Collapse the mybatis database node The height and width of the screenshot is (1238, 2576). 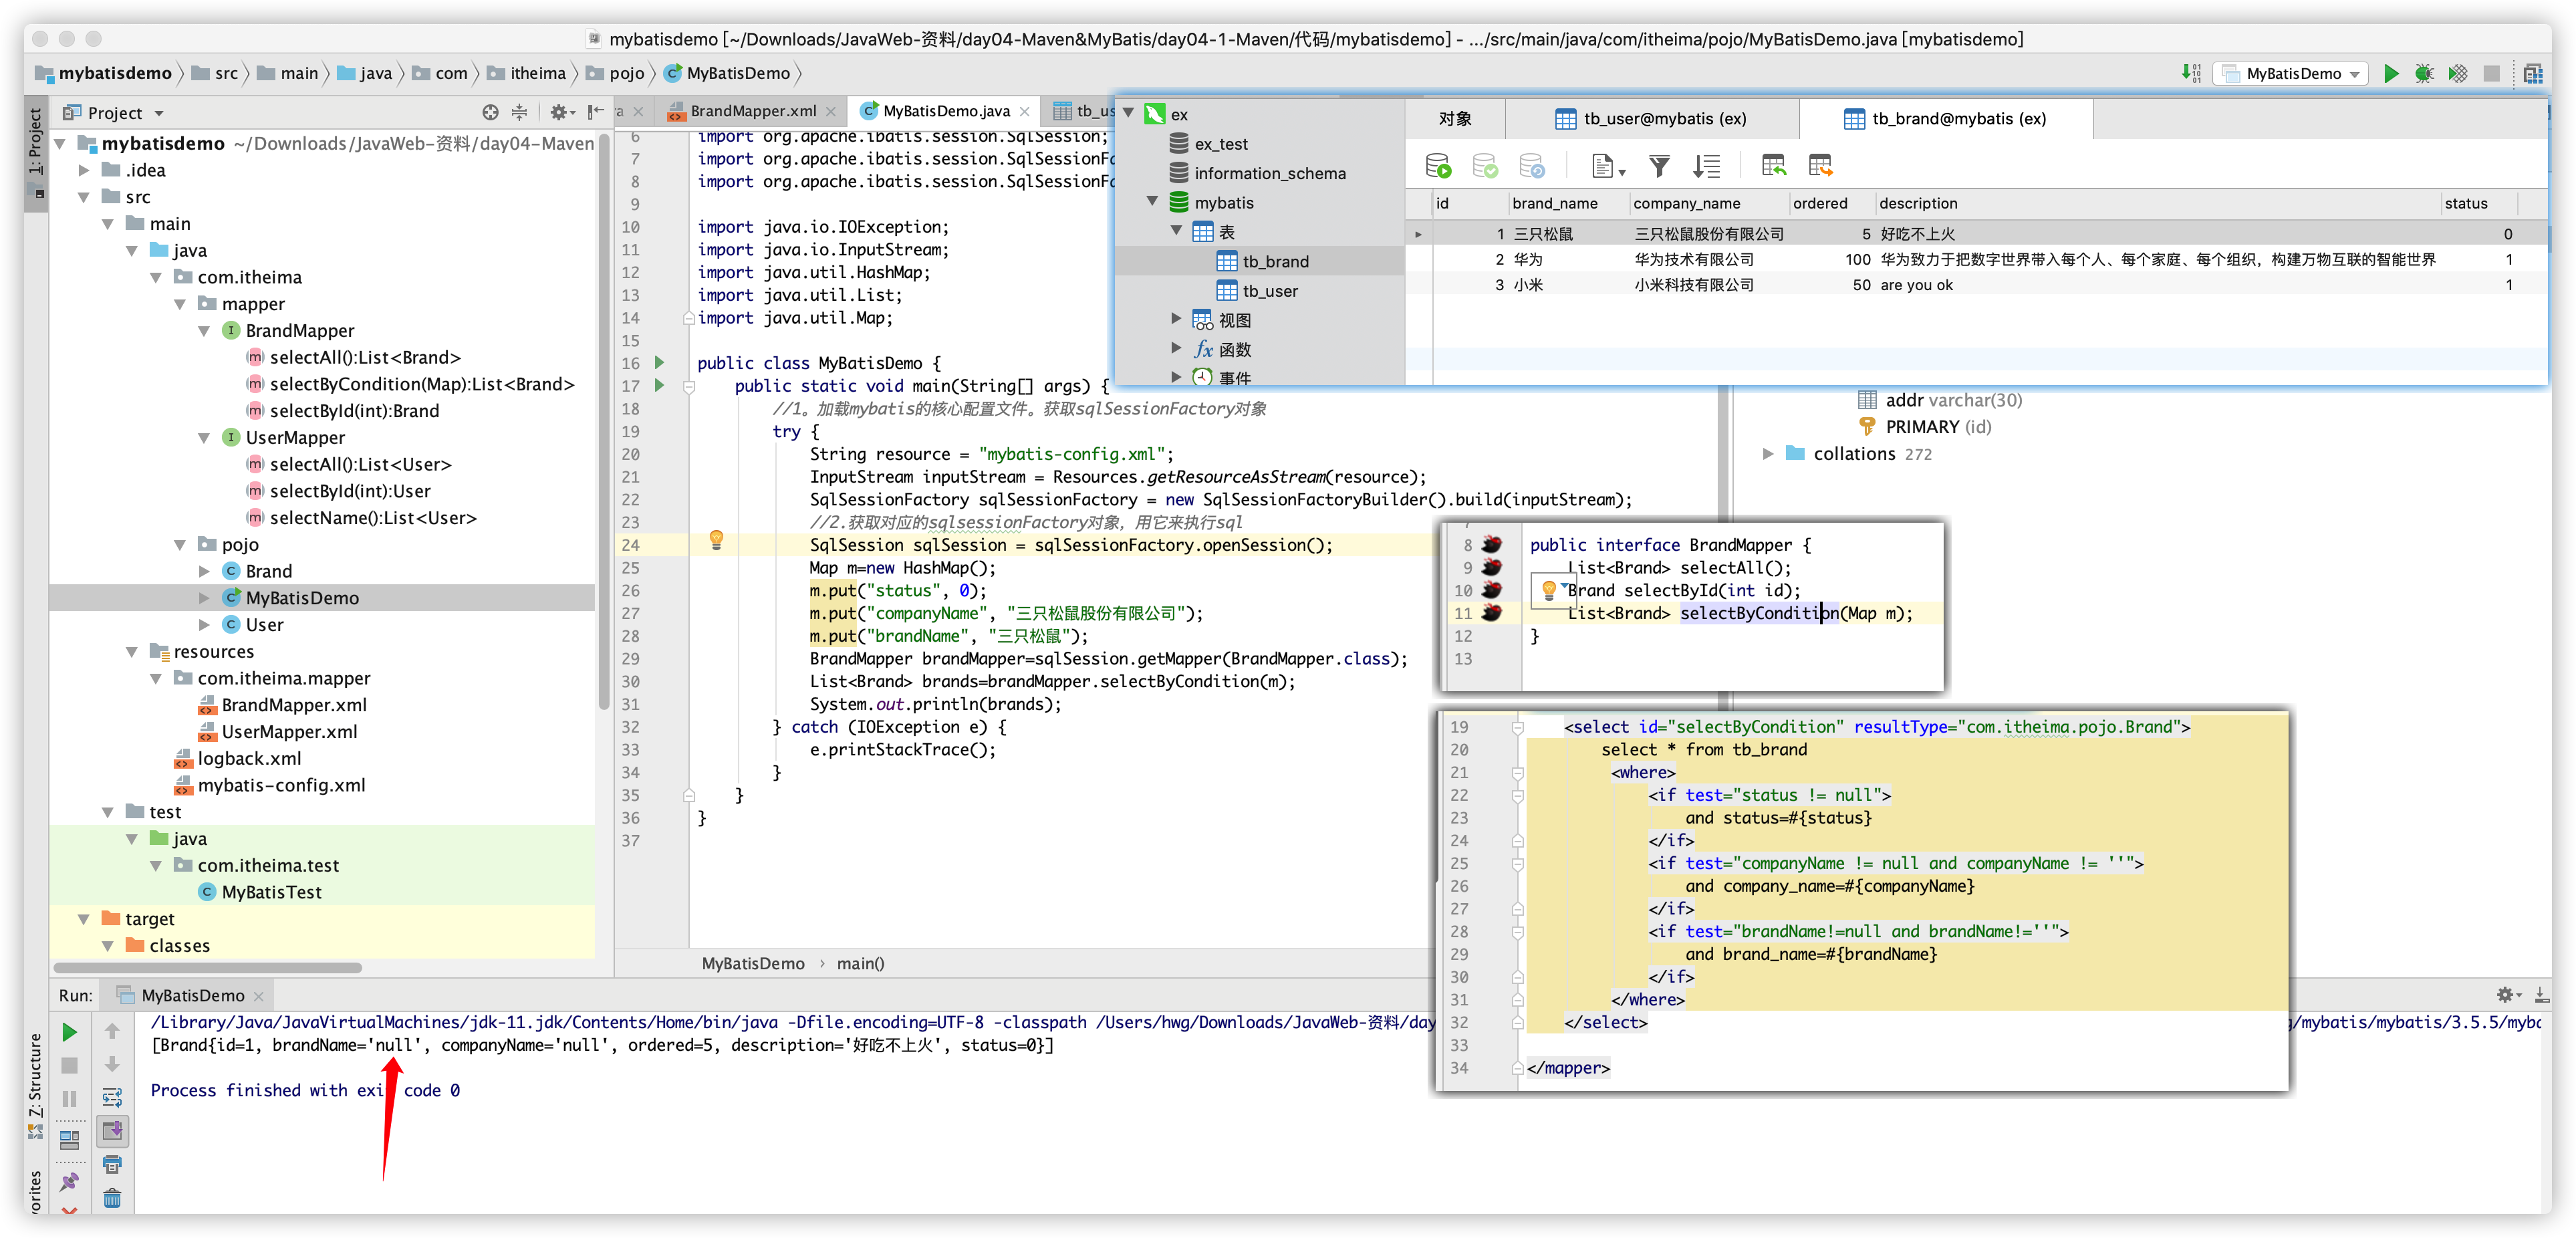[x=1152, y=202]
